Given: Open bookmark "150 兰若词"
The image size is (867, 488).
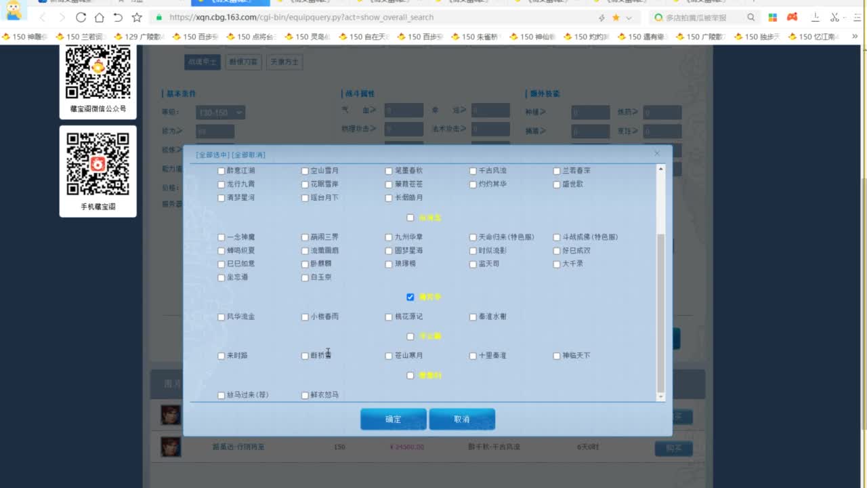Looking at the screenshot, I should pos(81,37).
